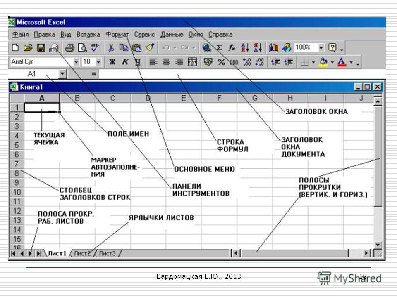This screenshot has height=297, width=397.
Task: Open the 100% zoom dropdown
Action: 321,47
